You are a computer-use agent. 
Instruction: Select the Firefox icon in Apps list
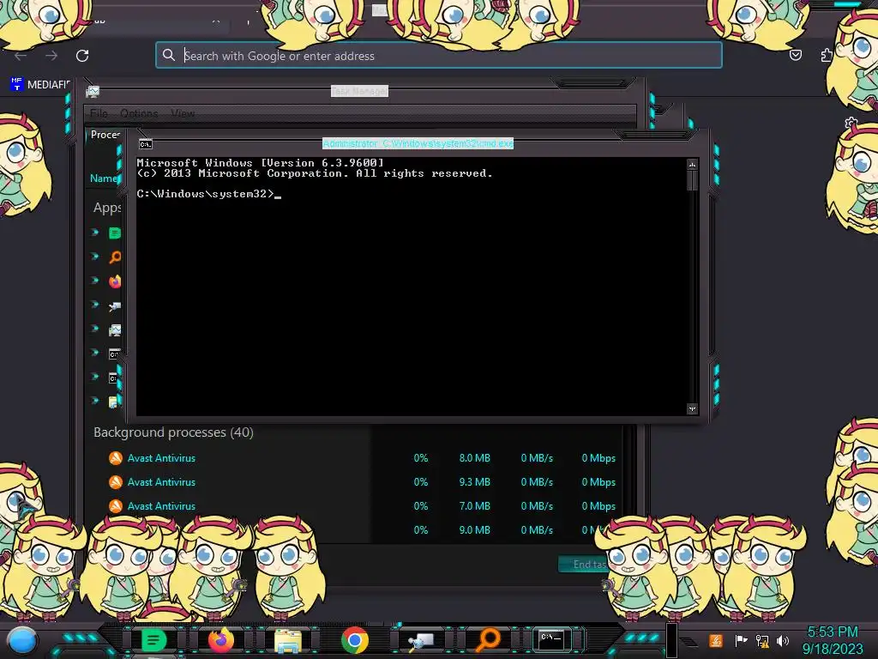pos(115,281)
